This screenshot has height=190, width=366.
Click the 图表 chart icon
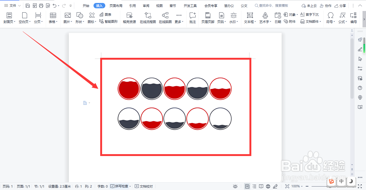(105, 14)
